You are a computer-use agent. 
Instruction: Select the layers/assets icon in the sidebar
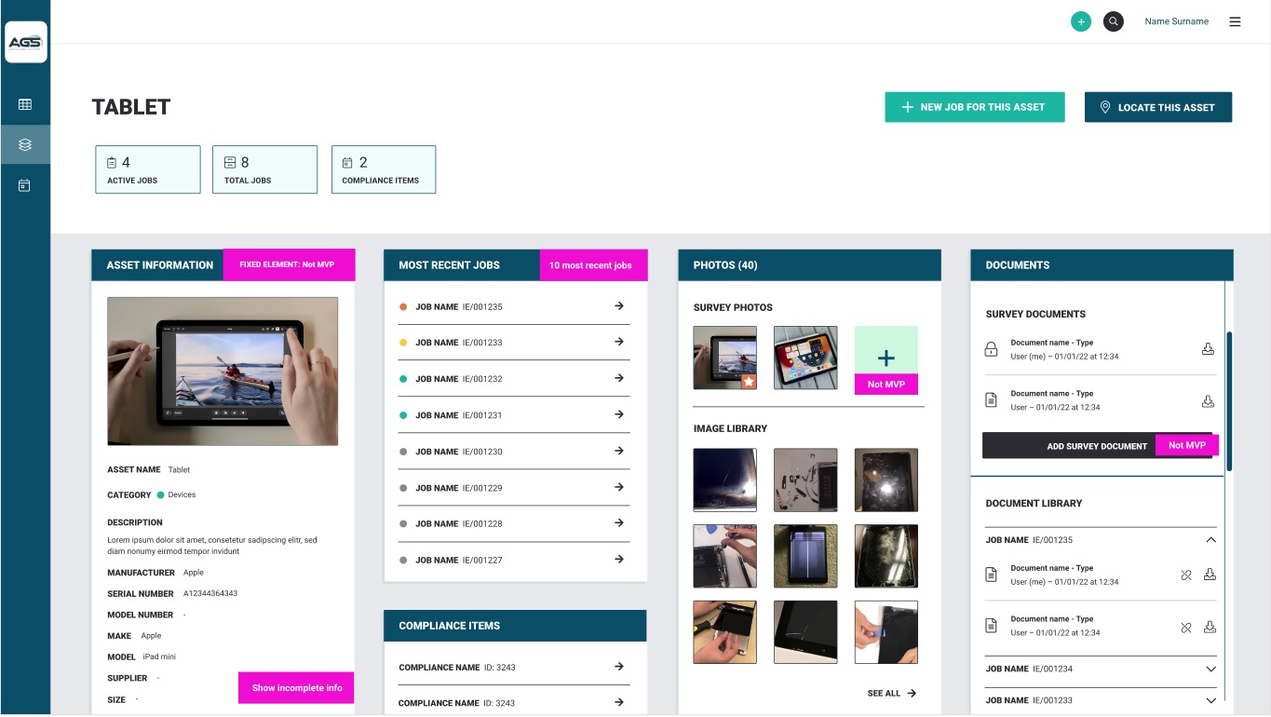(25, 144)
